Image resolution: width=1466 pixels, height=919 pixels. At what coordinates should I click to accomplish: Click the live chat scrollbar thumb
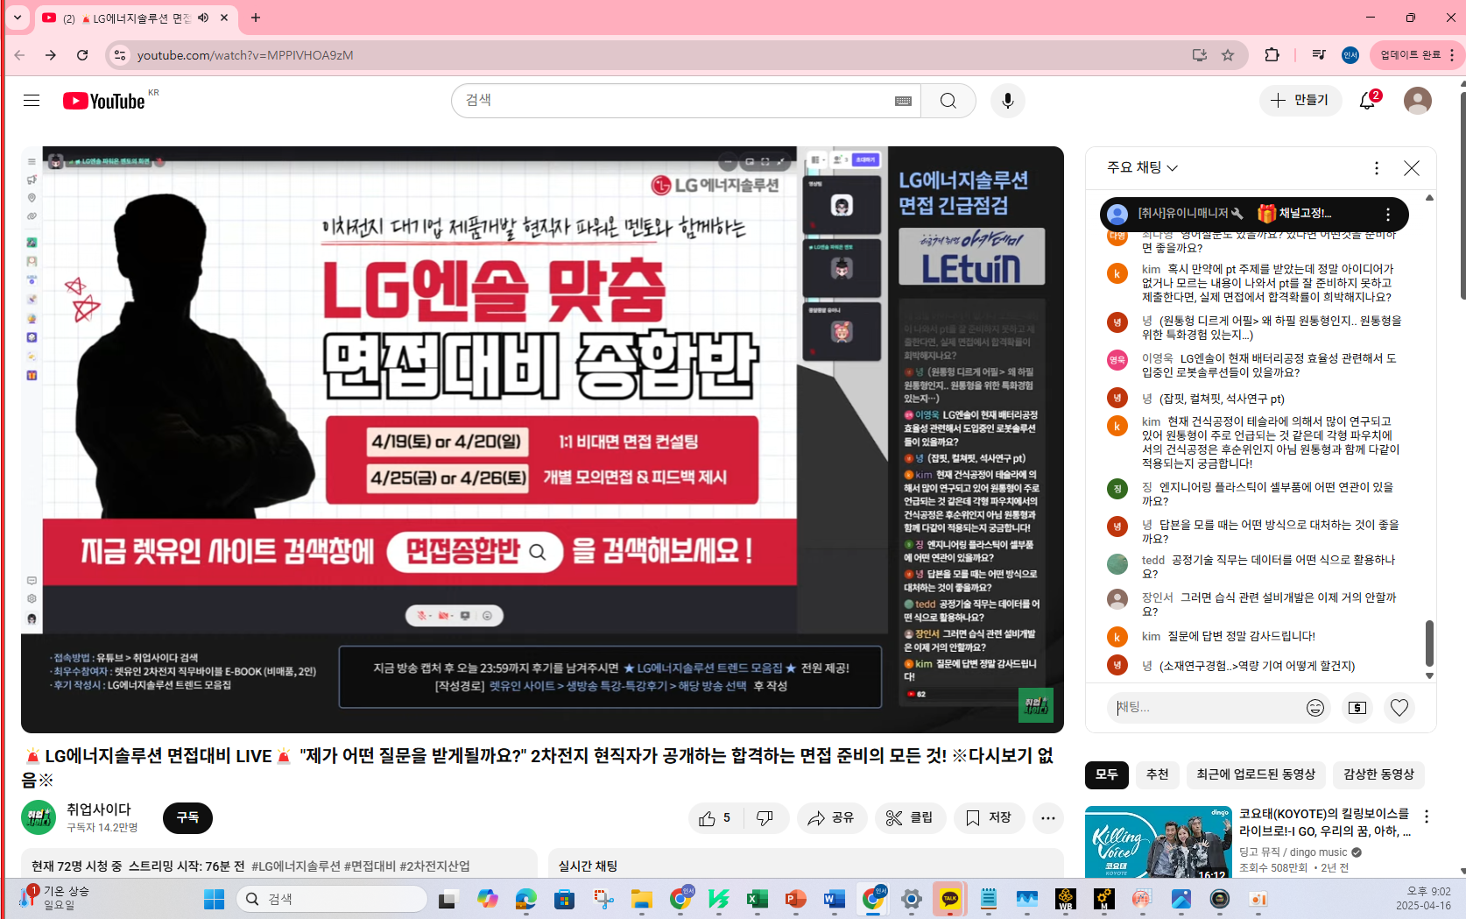[x=1429, y=643]
